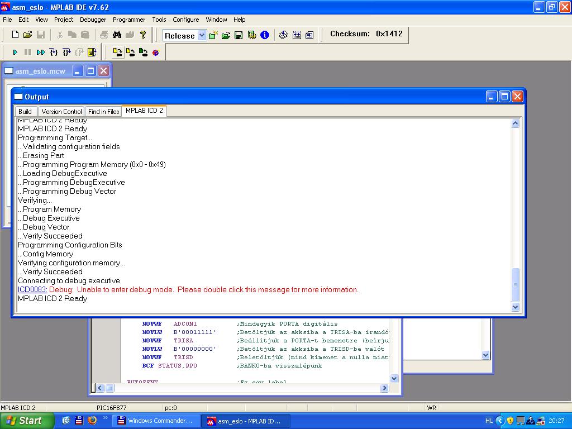Open the Project menu
Viewport: 572px width, 429px height.
(64, 20)
